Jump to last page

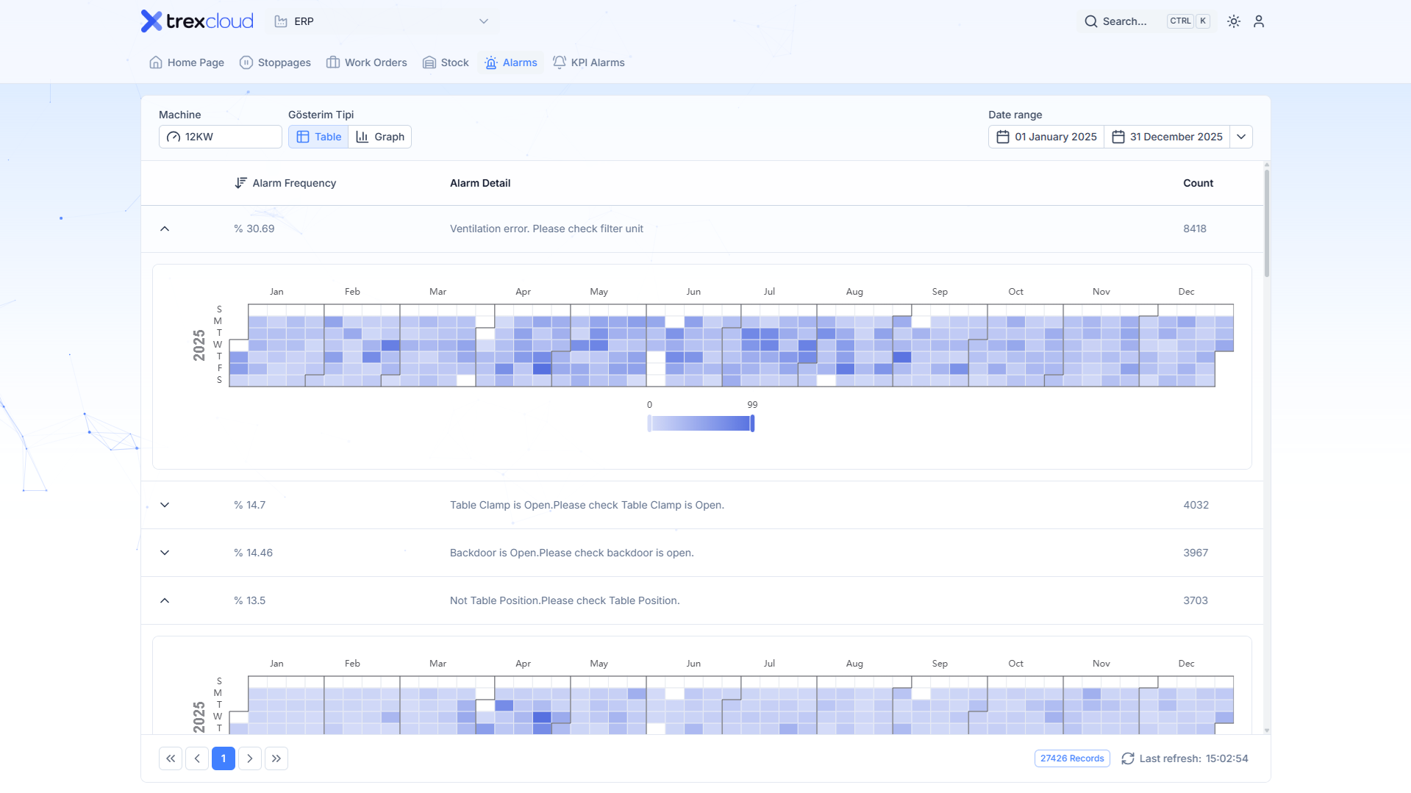tap(276, 758)
